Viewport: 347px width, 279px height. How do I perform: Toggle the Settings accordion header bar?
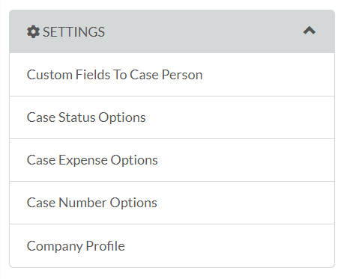click(172, 31)
